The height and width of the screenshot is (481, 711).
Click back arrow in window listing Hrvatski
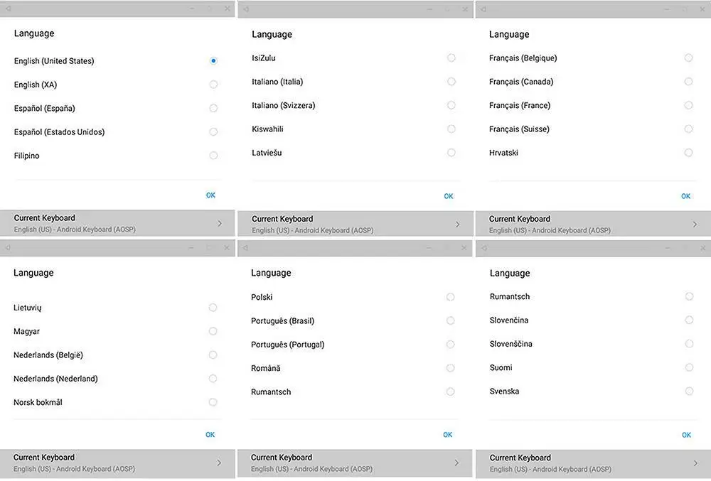click(x=483, y=9)
